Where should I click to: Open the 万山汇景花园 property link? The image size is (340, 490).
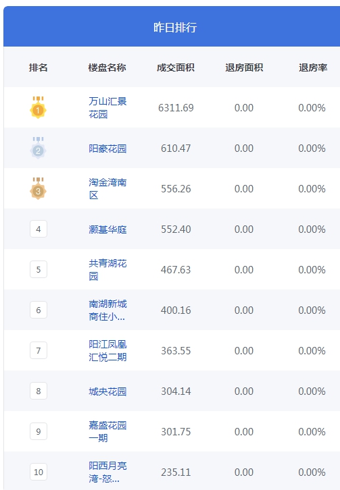coord(107,107)
